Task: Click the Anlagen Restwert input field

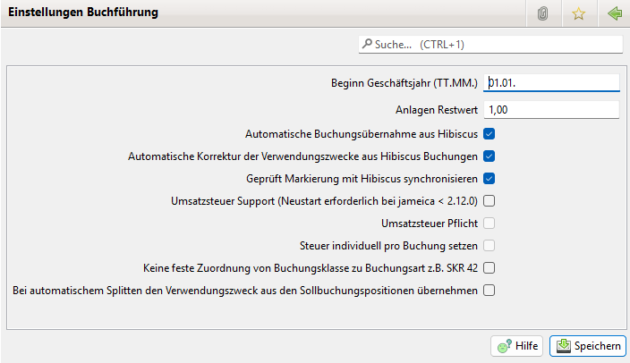Action: point(551,110)
